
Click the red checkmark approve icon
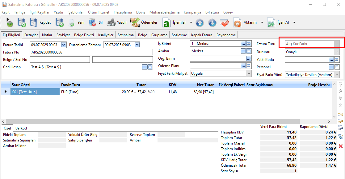click(224, 22)
